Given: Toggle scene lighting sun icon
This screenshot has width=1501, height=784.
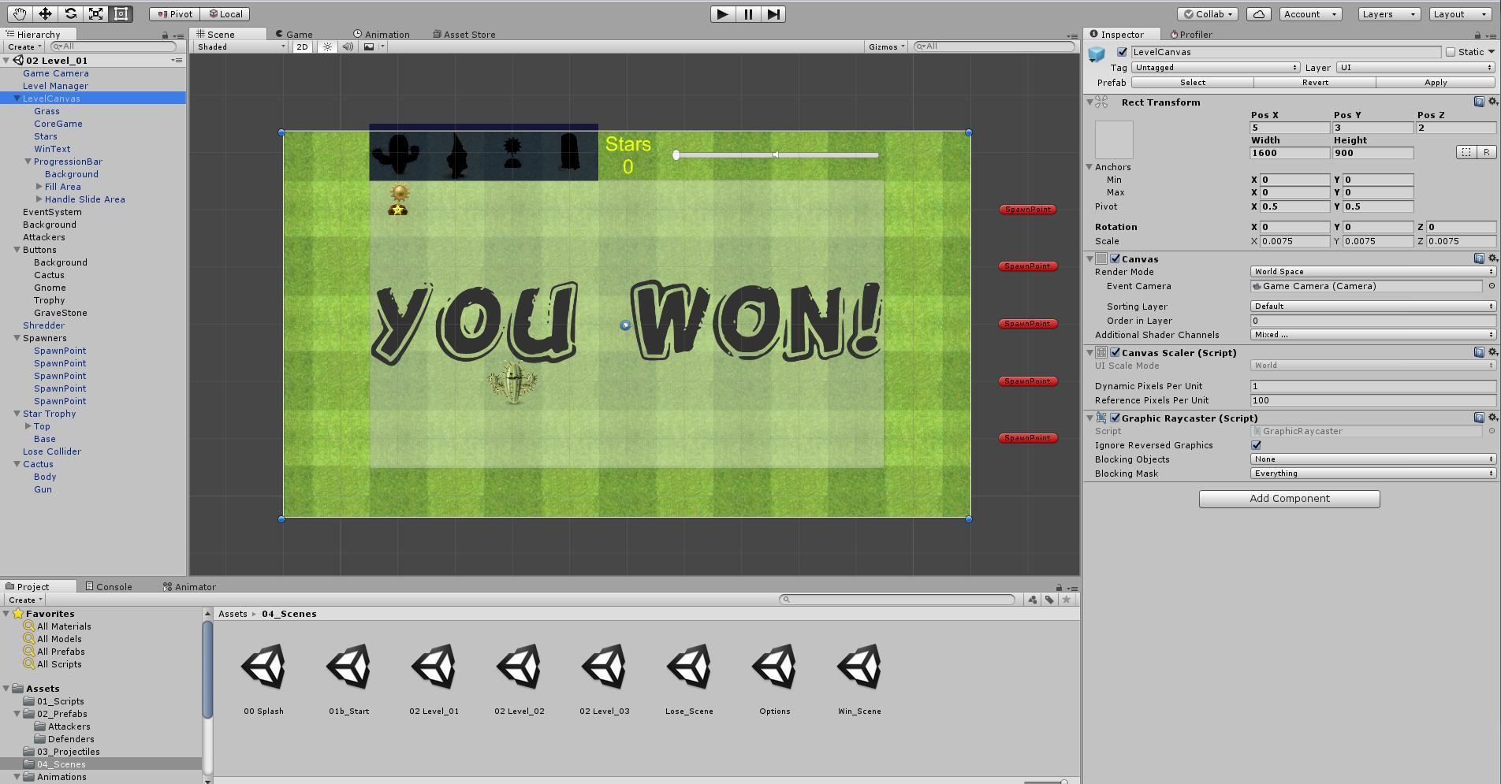Looking at the screenshot, I should coord(328,46).
